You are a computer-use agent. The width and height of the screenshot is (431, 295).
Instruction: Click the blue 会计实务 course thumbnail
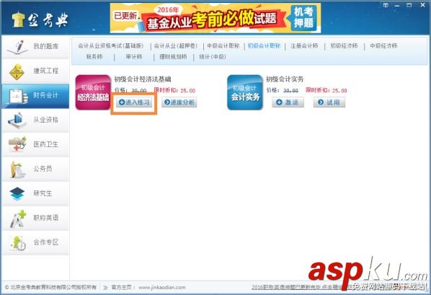click(x=245, y=92)
